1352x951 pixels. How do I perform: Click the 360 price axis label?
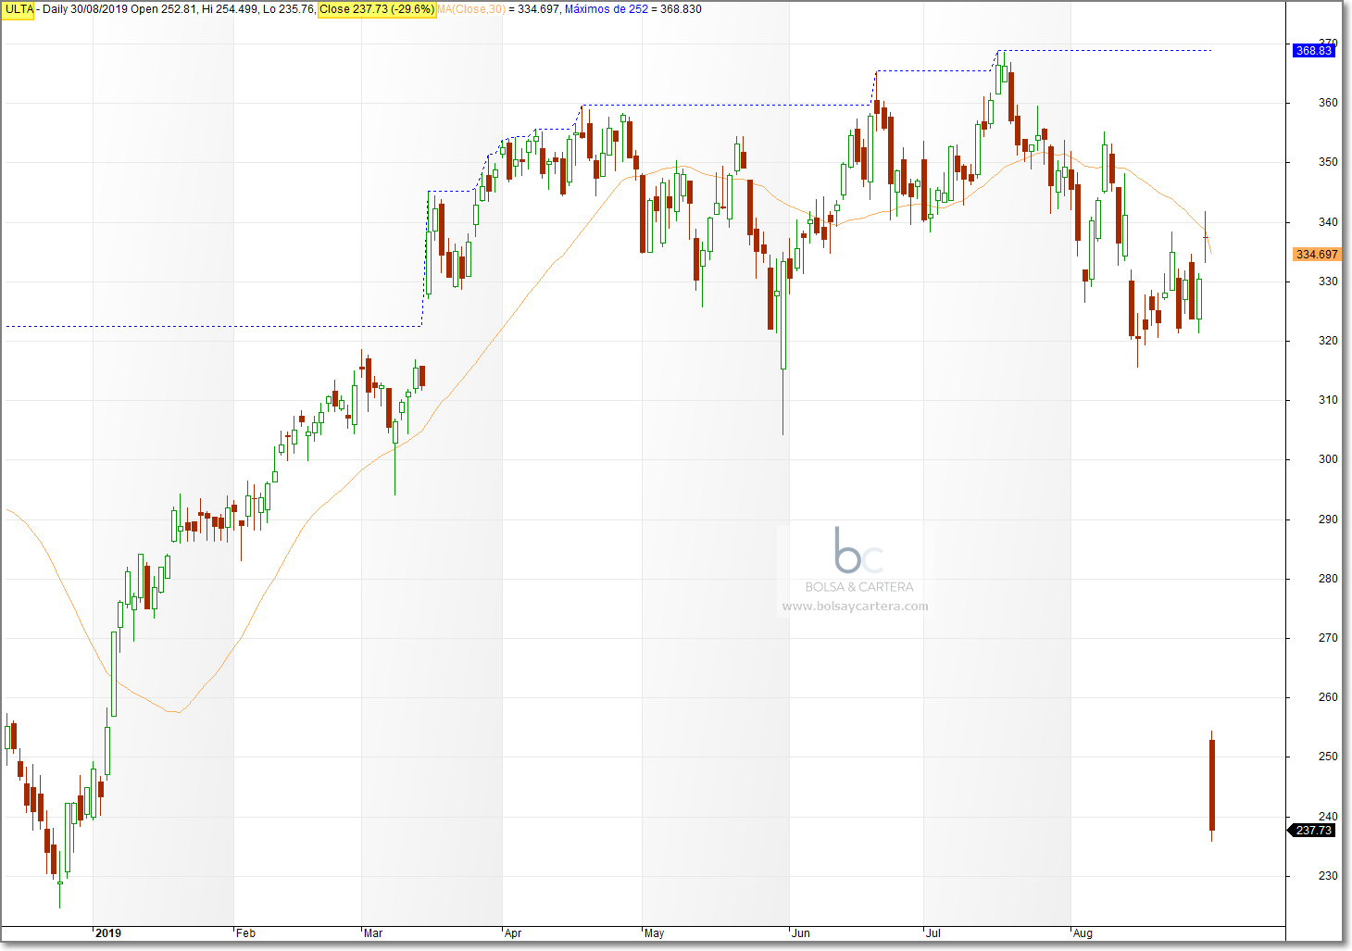pos(1328,103)
